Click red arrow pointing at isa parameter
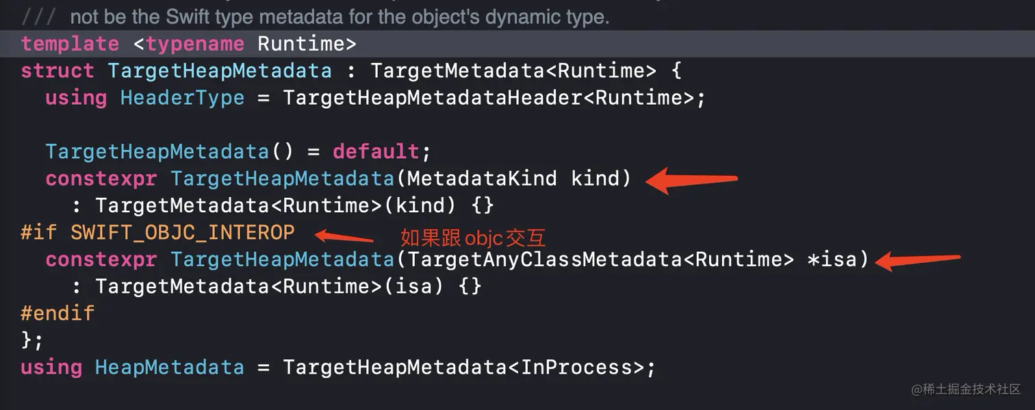Screen dimensions: 1035x410 (x=917, y=260)
